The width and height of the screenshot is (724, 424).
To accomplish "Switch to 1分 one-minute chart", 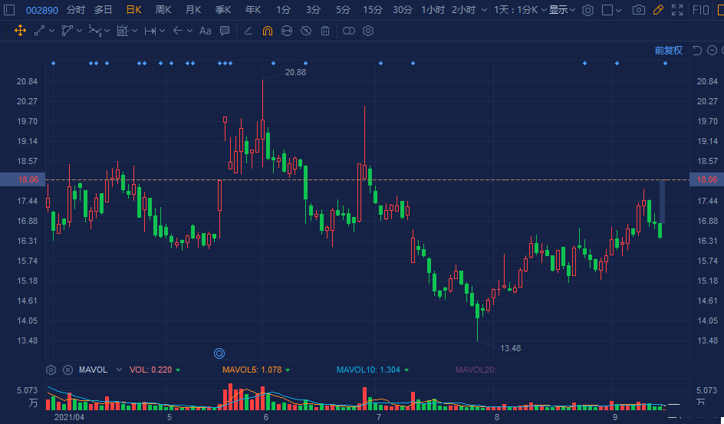I will pos(284,10).
